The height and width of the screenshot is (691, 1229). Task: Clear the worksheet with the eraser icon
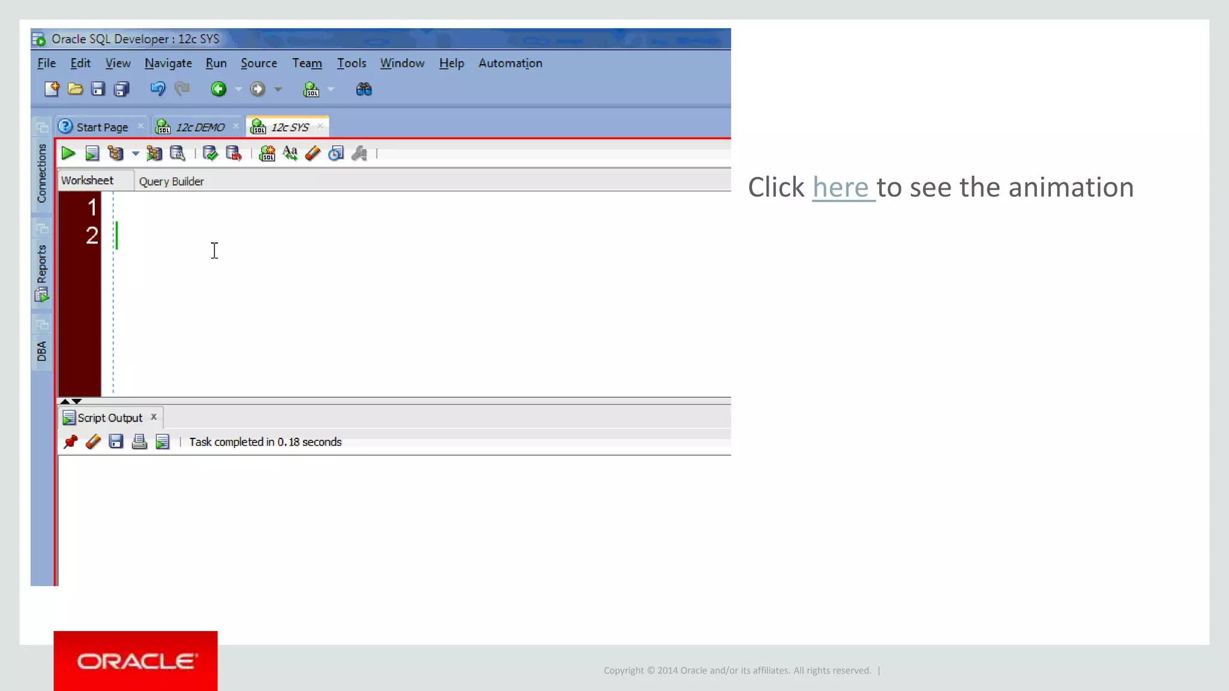click(313, 154)
